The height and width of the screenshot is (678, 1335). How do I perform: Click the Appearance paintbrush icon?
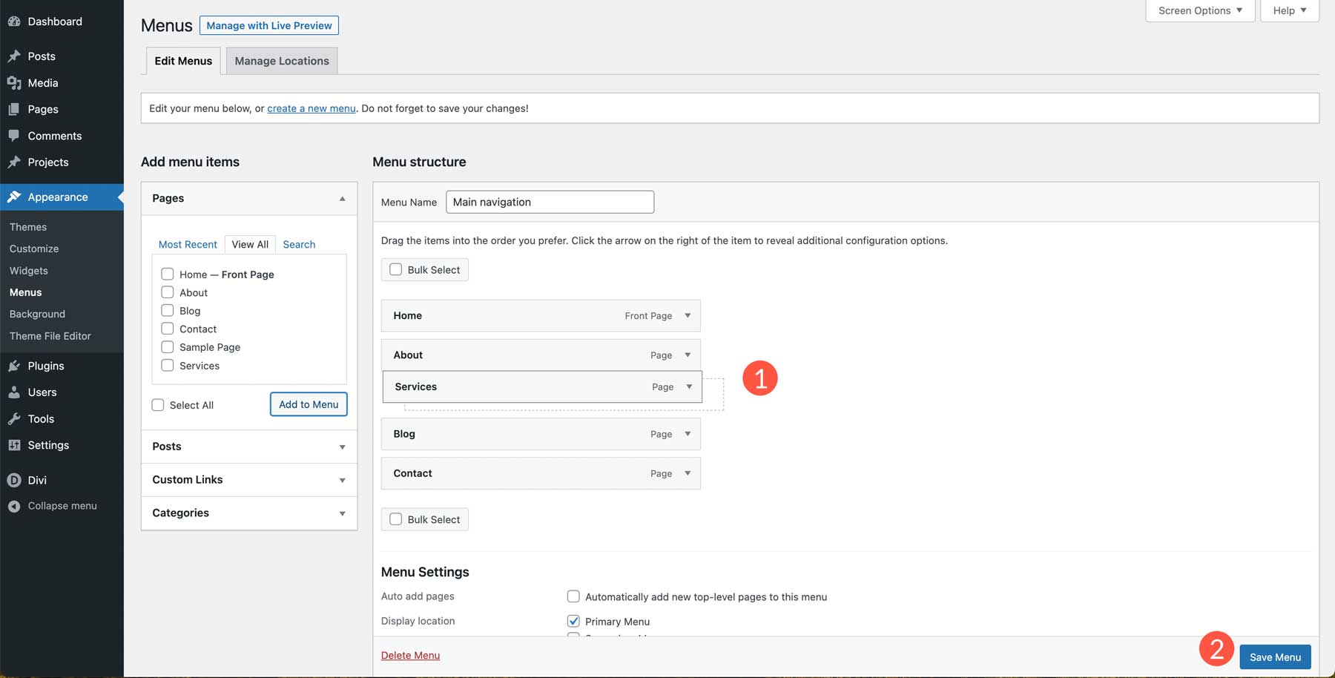click(14, 197)
